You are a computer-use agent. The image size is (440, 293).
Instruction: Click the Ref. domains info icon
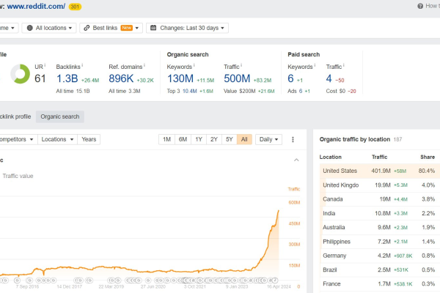pos(144,65)
